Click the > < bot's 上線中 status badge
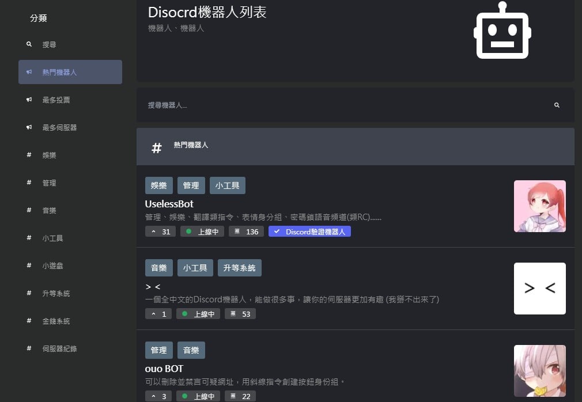582x402 pixels. click(x=198, y=314)
